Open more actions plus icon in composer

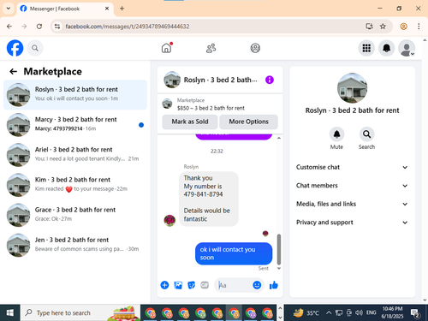click(164, 285)
